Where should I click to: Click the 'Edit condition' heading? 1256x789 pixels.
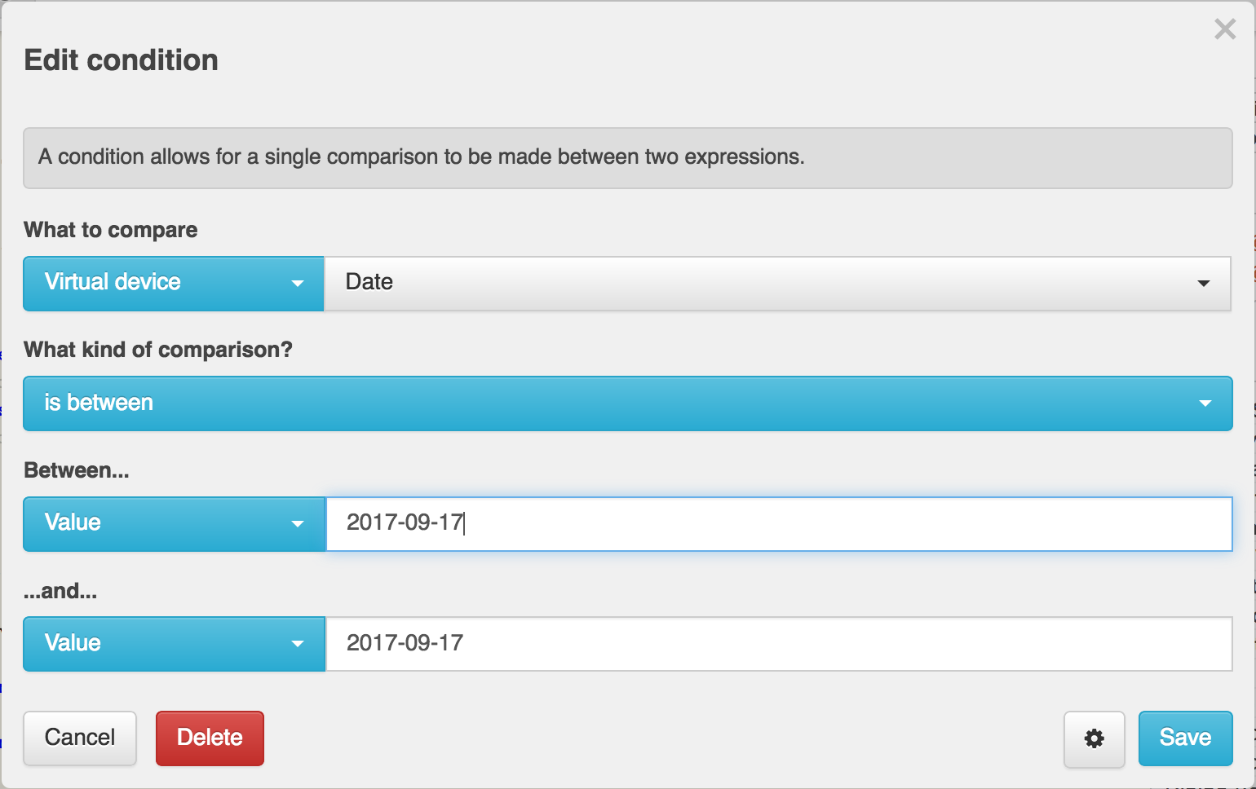(x=122, y=60)
